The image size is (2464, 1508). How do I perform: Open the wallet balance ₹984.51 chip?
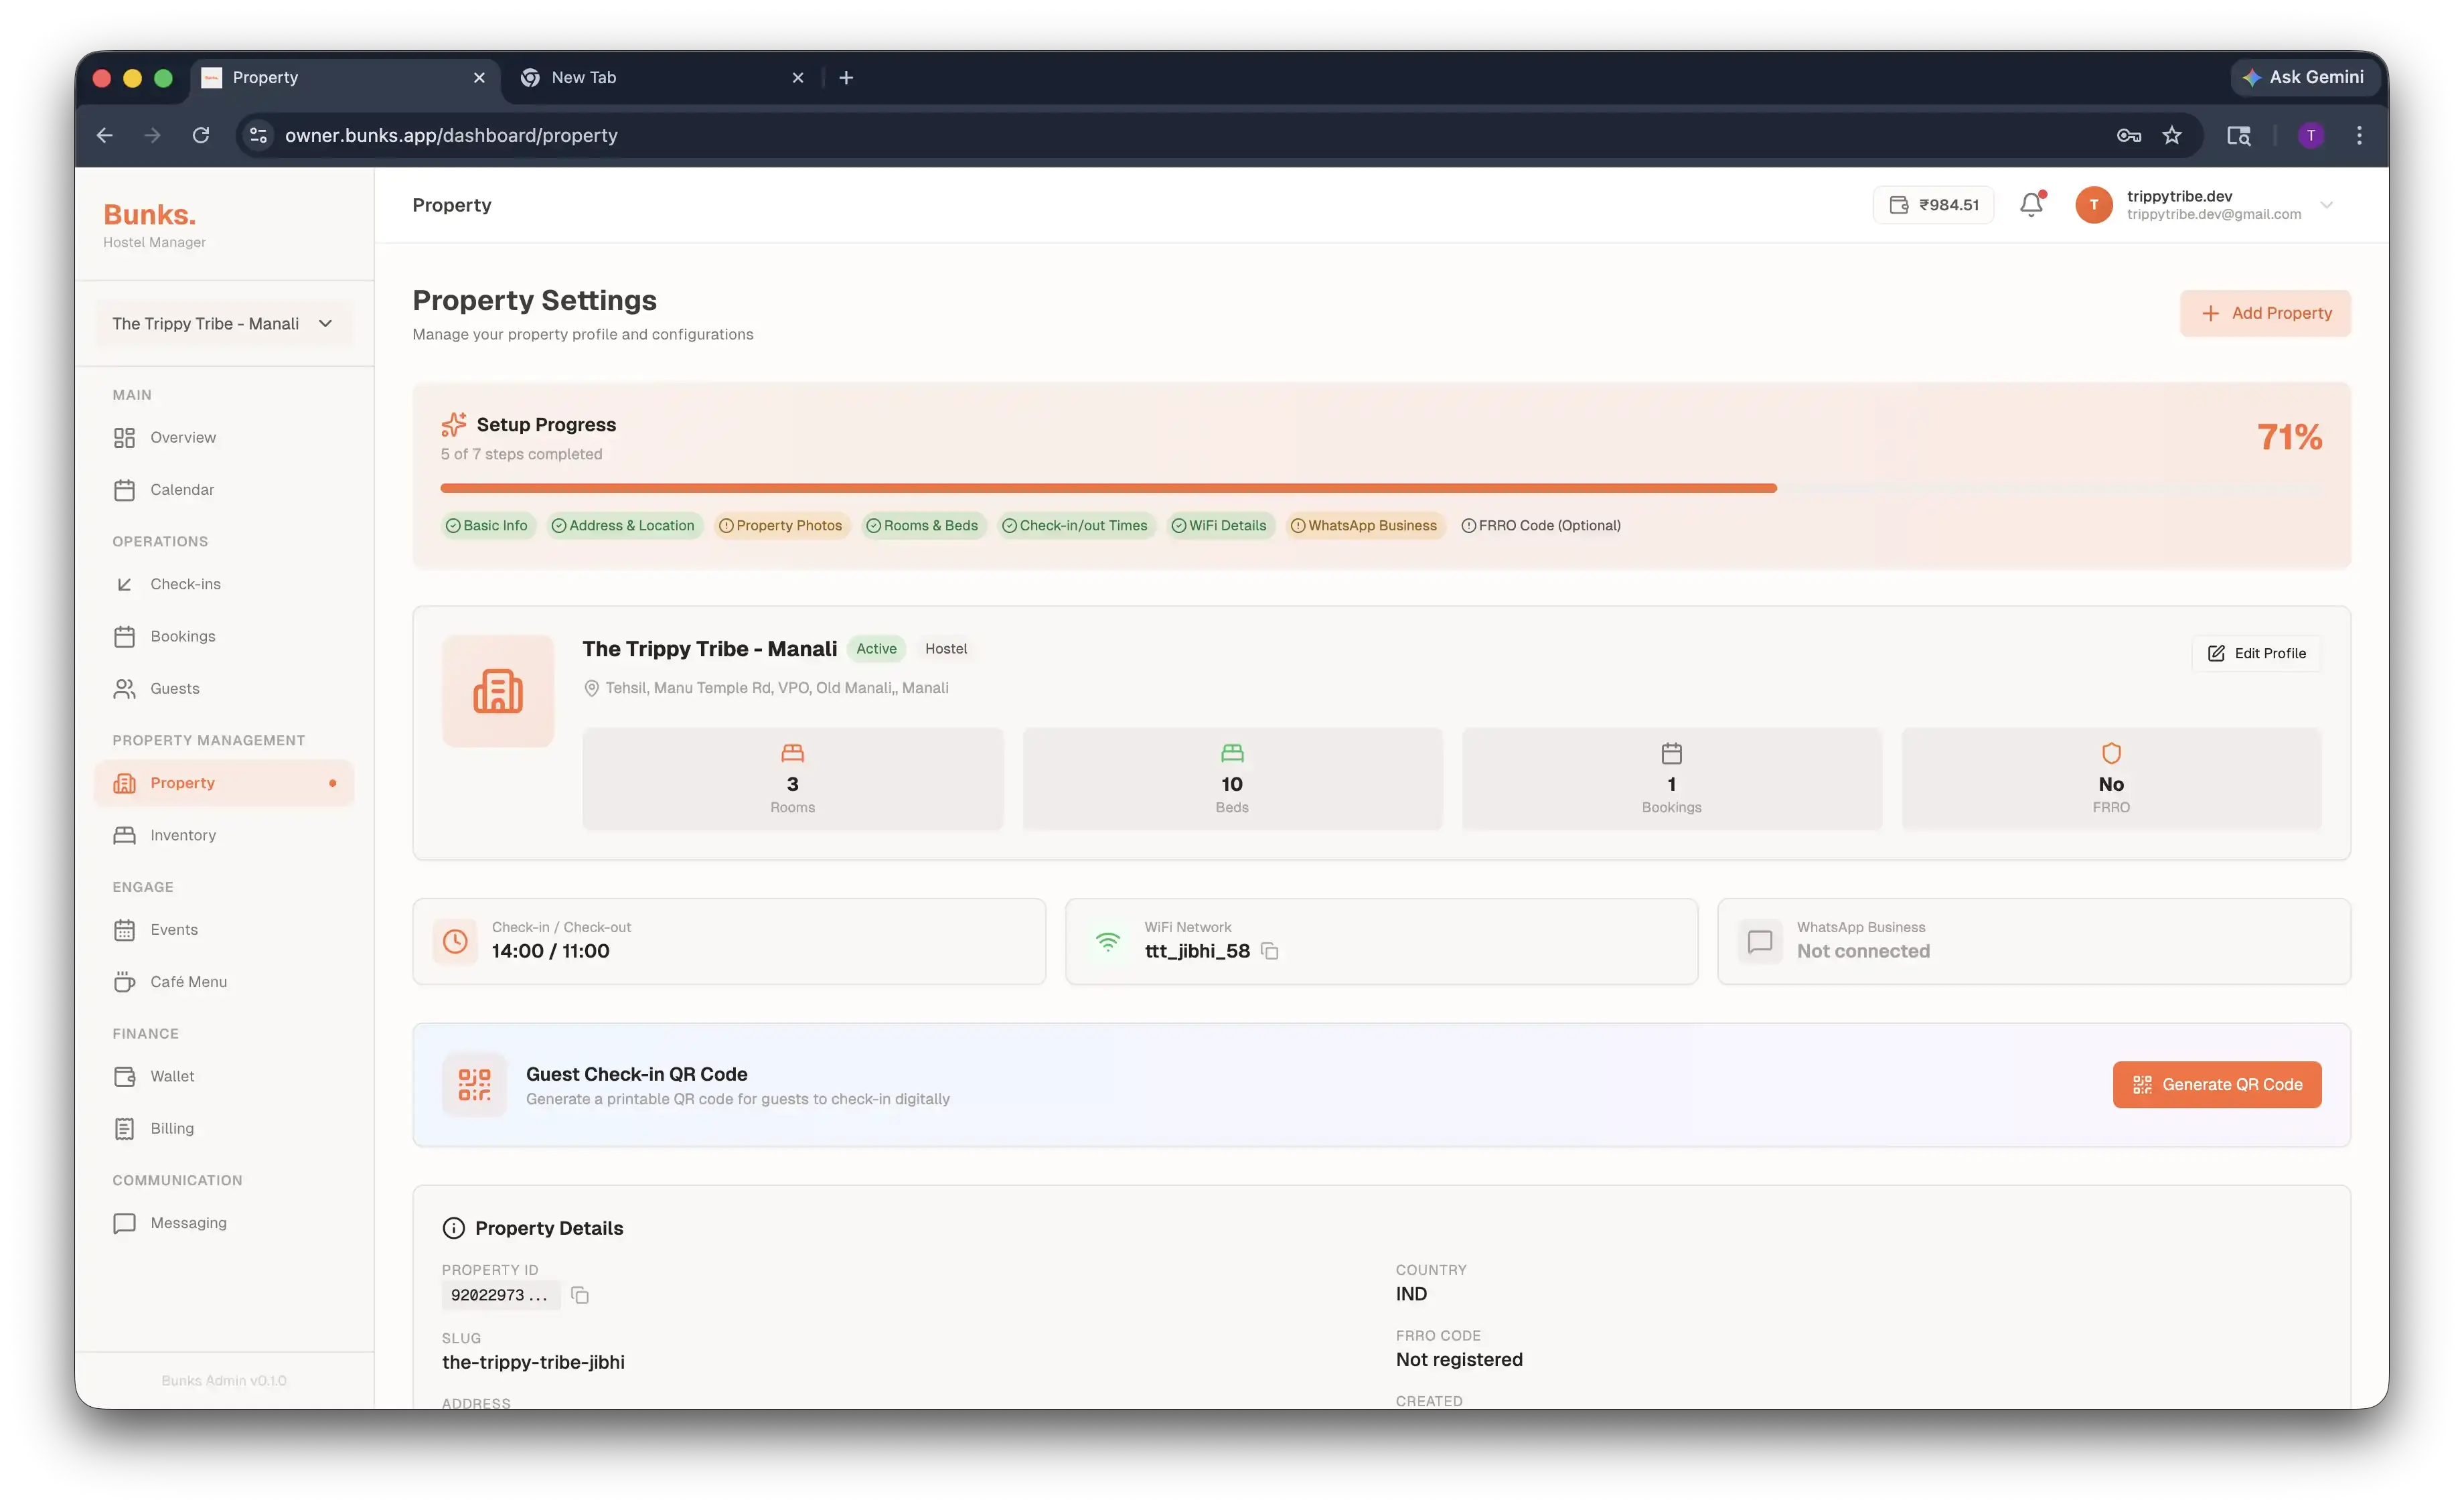tap(1933, 205)
